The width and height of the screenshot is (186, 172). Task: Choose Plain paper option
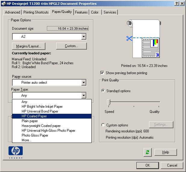pyautogui.click(x=52, y=121)
